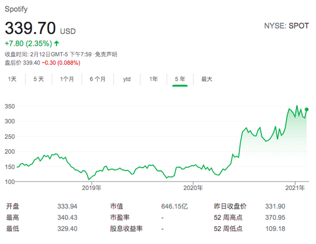Viewport: 316px width, 244px height.
Task: Click the 200 y-axis label
Action: tap(10, 152)
